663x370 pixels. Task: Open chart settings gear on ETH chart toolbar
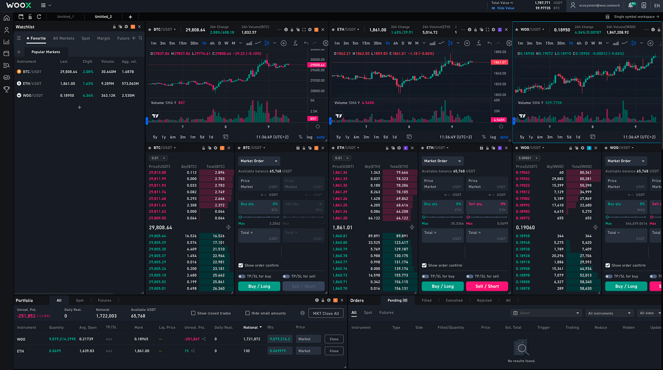[509, 43]
